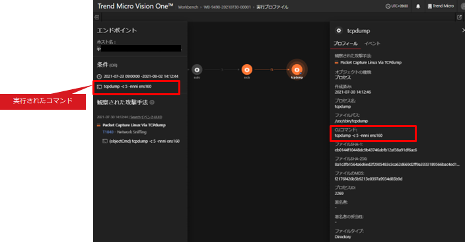Select the highlighted tcpdump process node
The width and height of the screenshot is (465, 242).
(297, 70)
